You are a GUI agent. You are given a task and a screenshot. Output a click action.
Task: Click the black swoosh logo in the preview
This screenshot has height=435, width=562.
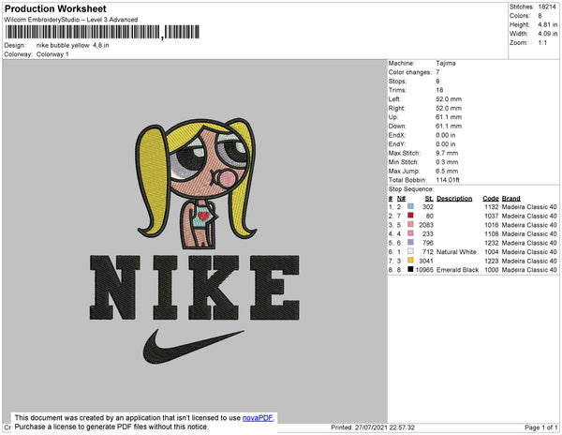tap(194, 347)
